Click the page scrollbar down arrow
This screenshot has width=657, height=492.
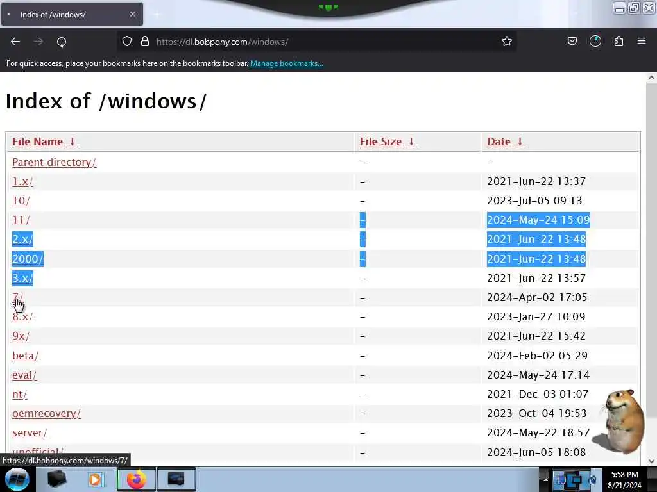[651, 461]
